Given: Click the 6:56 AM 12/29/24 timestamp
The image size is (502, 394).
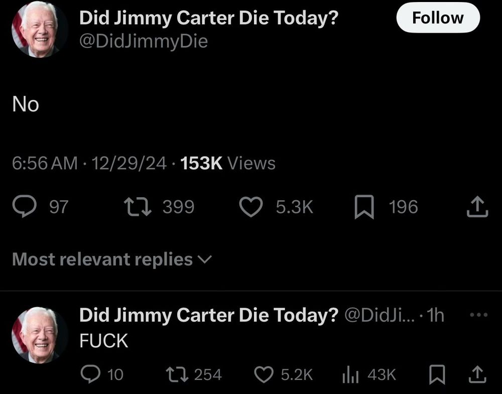Looking at the screenshot, I should (89, 163).
